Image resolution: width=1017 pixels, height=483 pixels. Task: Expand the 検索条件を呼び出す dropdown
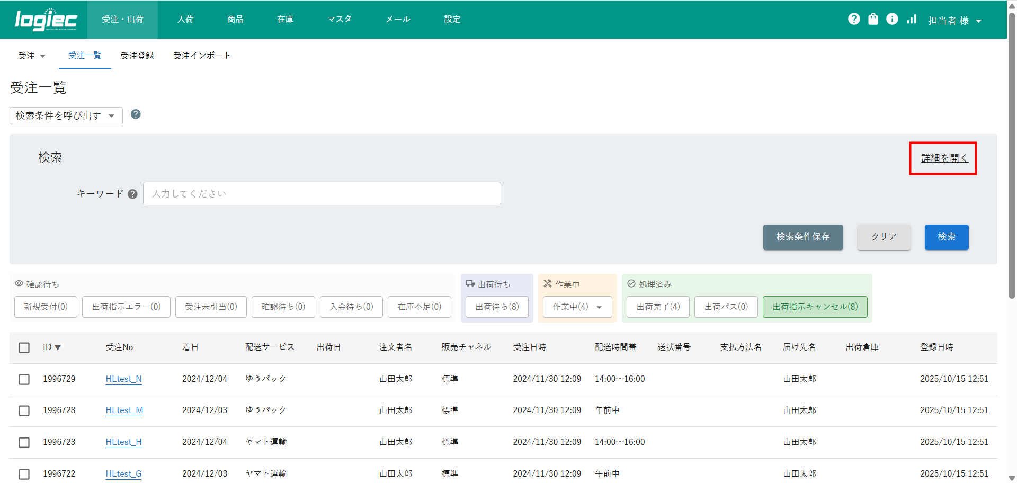(x=66, y=115)
